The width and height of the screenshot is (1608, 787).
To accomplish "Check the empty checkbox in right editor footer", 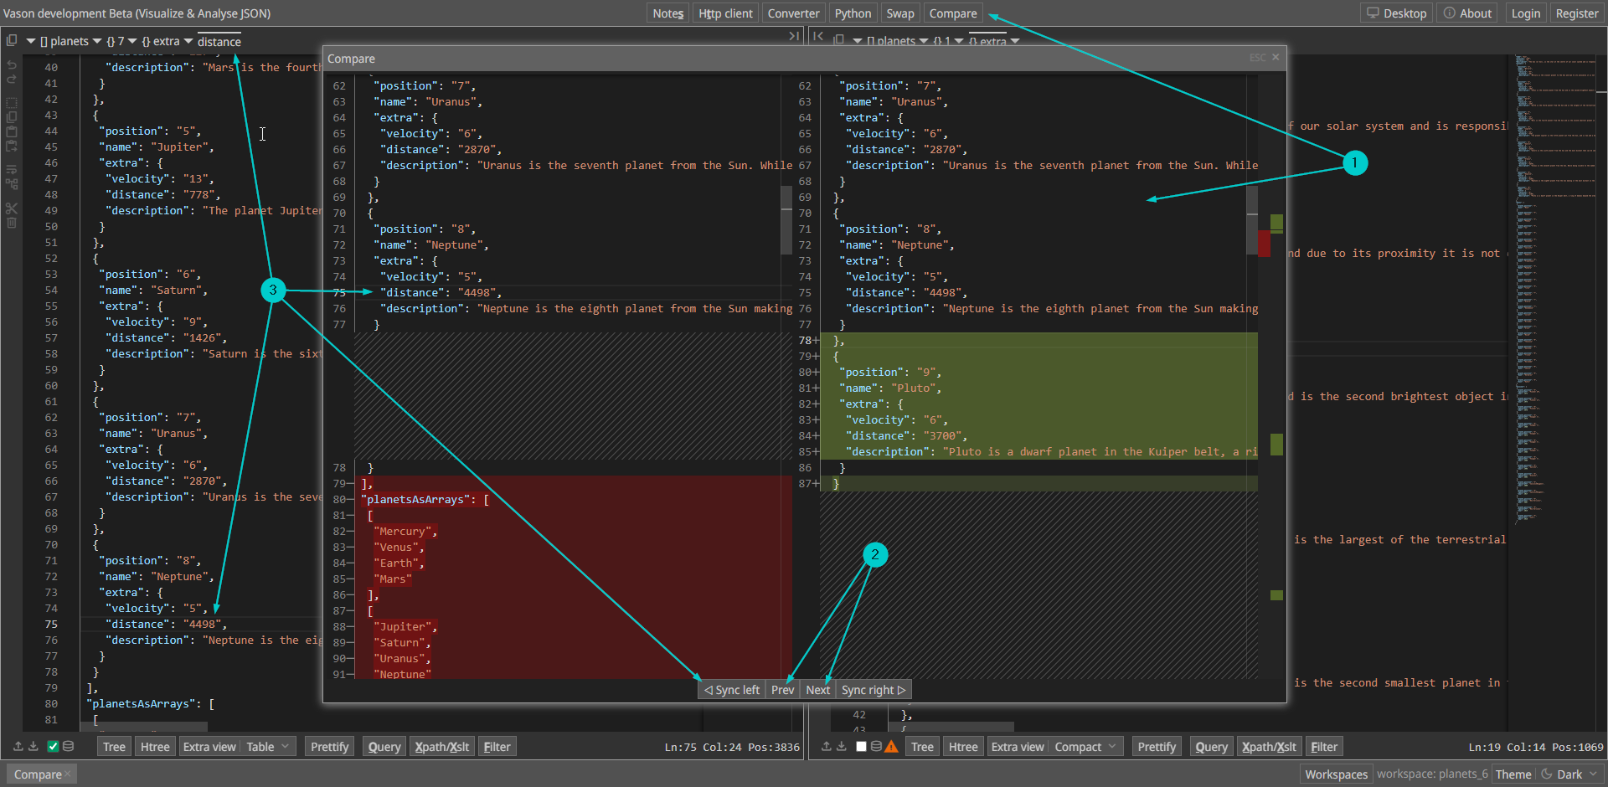I will click(861, 746).
